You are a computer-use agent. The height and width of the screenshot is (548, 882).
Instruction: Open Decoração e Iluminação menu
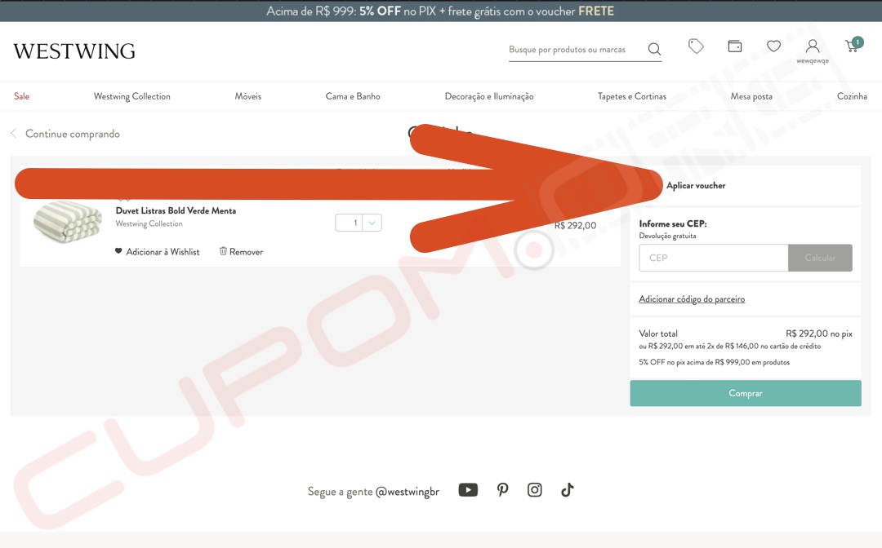(x=489, y=96)
